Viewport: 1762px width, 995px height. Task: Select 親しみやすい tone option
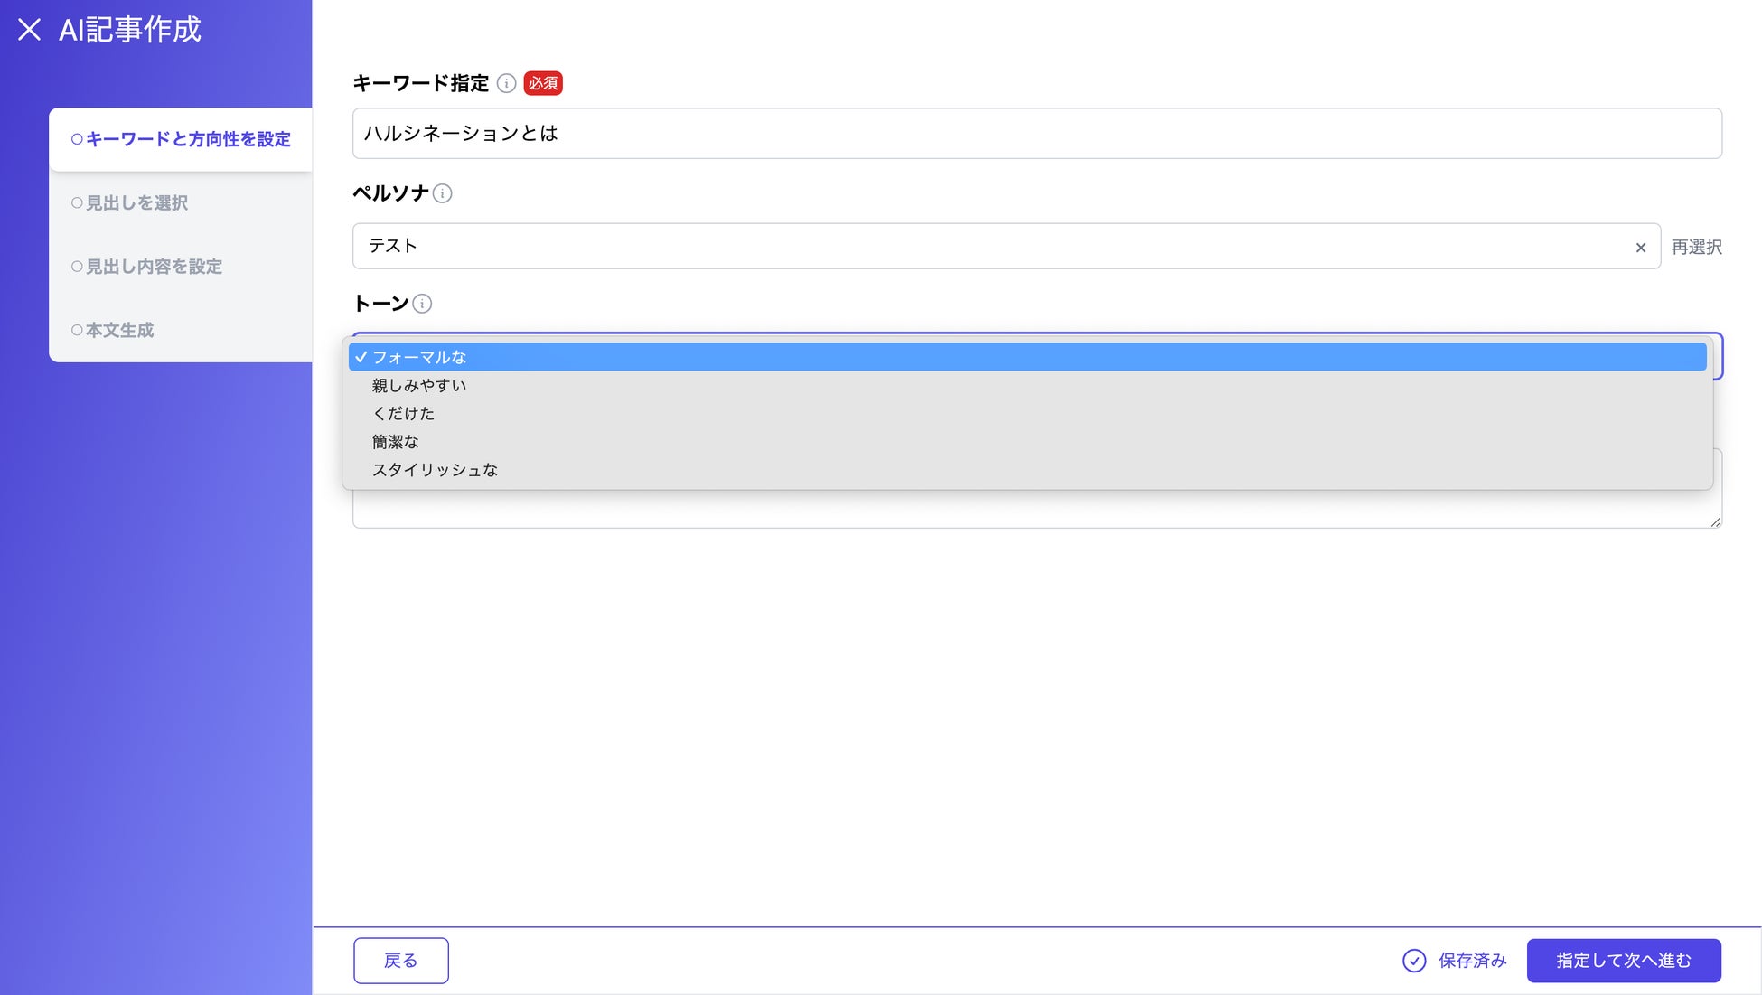(419, 385)
